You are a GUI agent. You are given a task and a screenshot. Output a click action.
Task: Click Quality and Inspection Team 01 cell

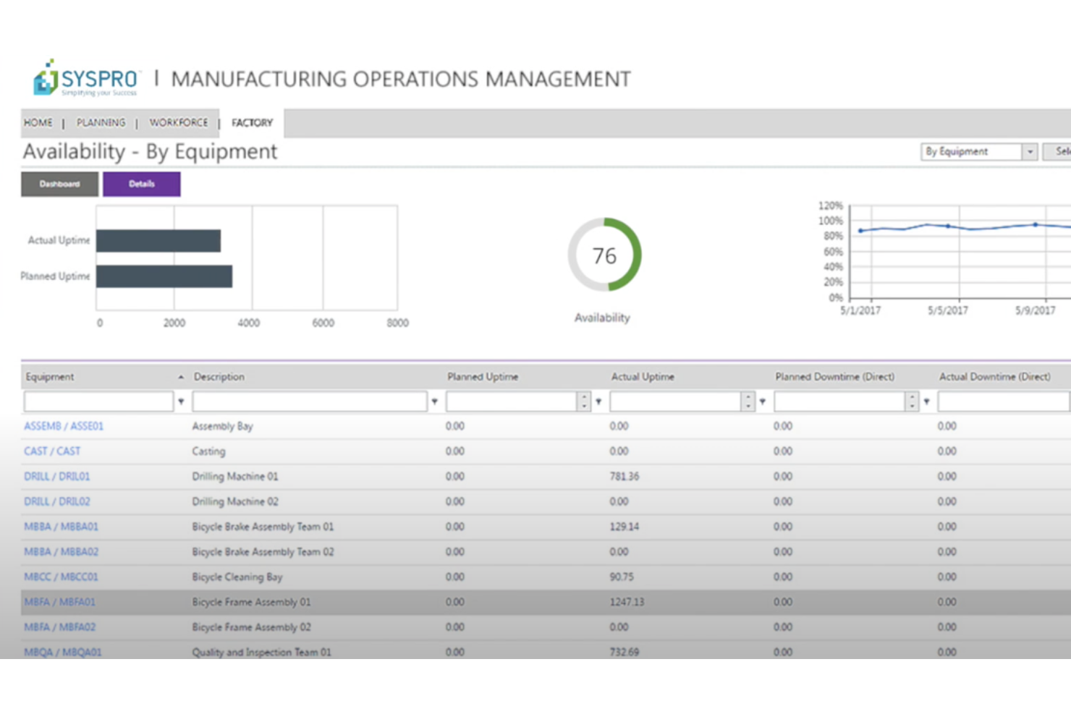[261, 652]
